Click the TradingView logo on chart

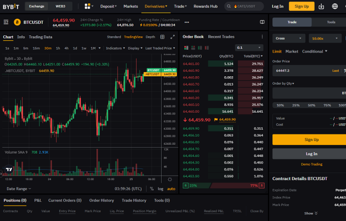(9, 169)
